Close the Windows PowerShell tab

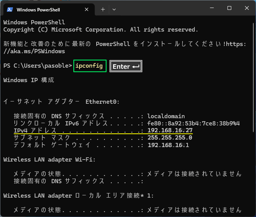click(86, 10)
